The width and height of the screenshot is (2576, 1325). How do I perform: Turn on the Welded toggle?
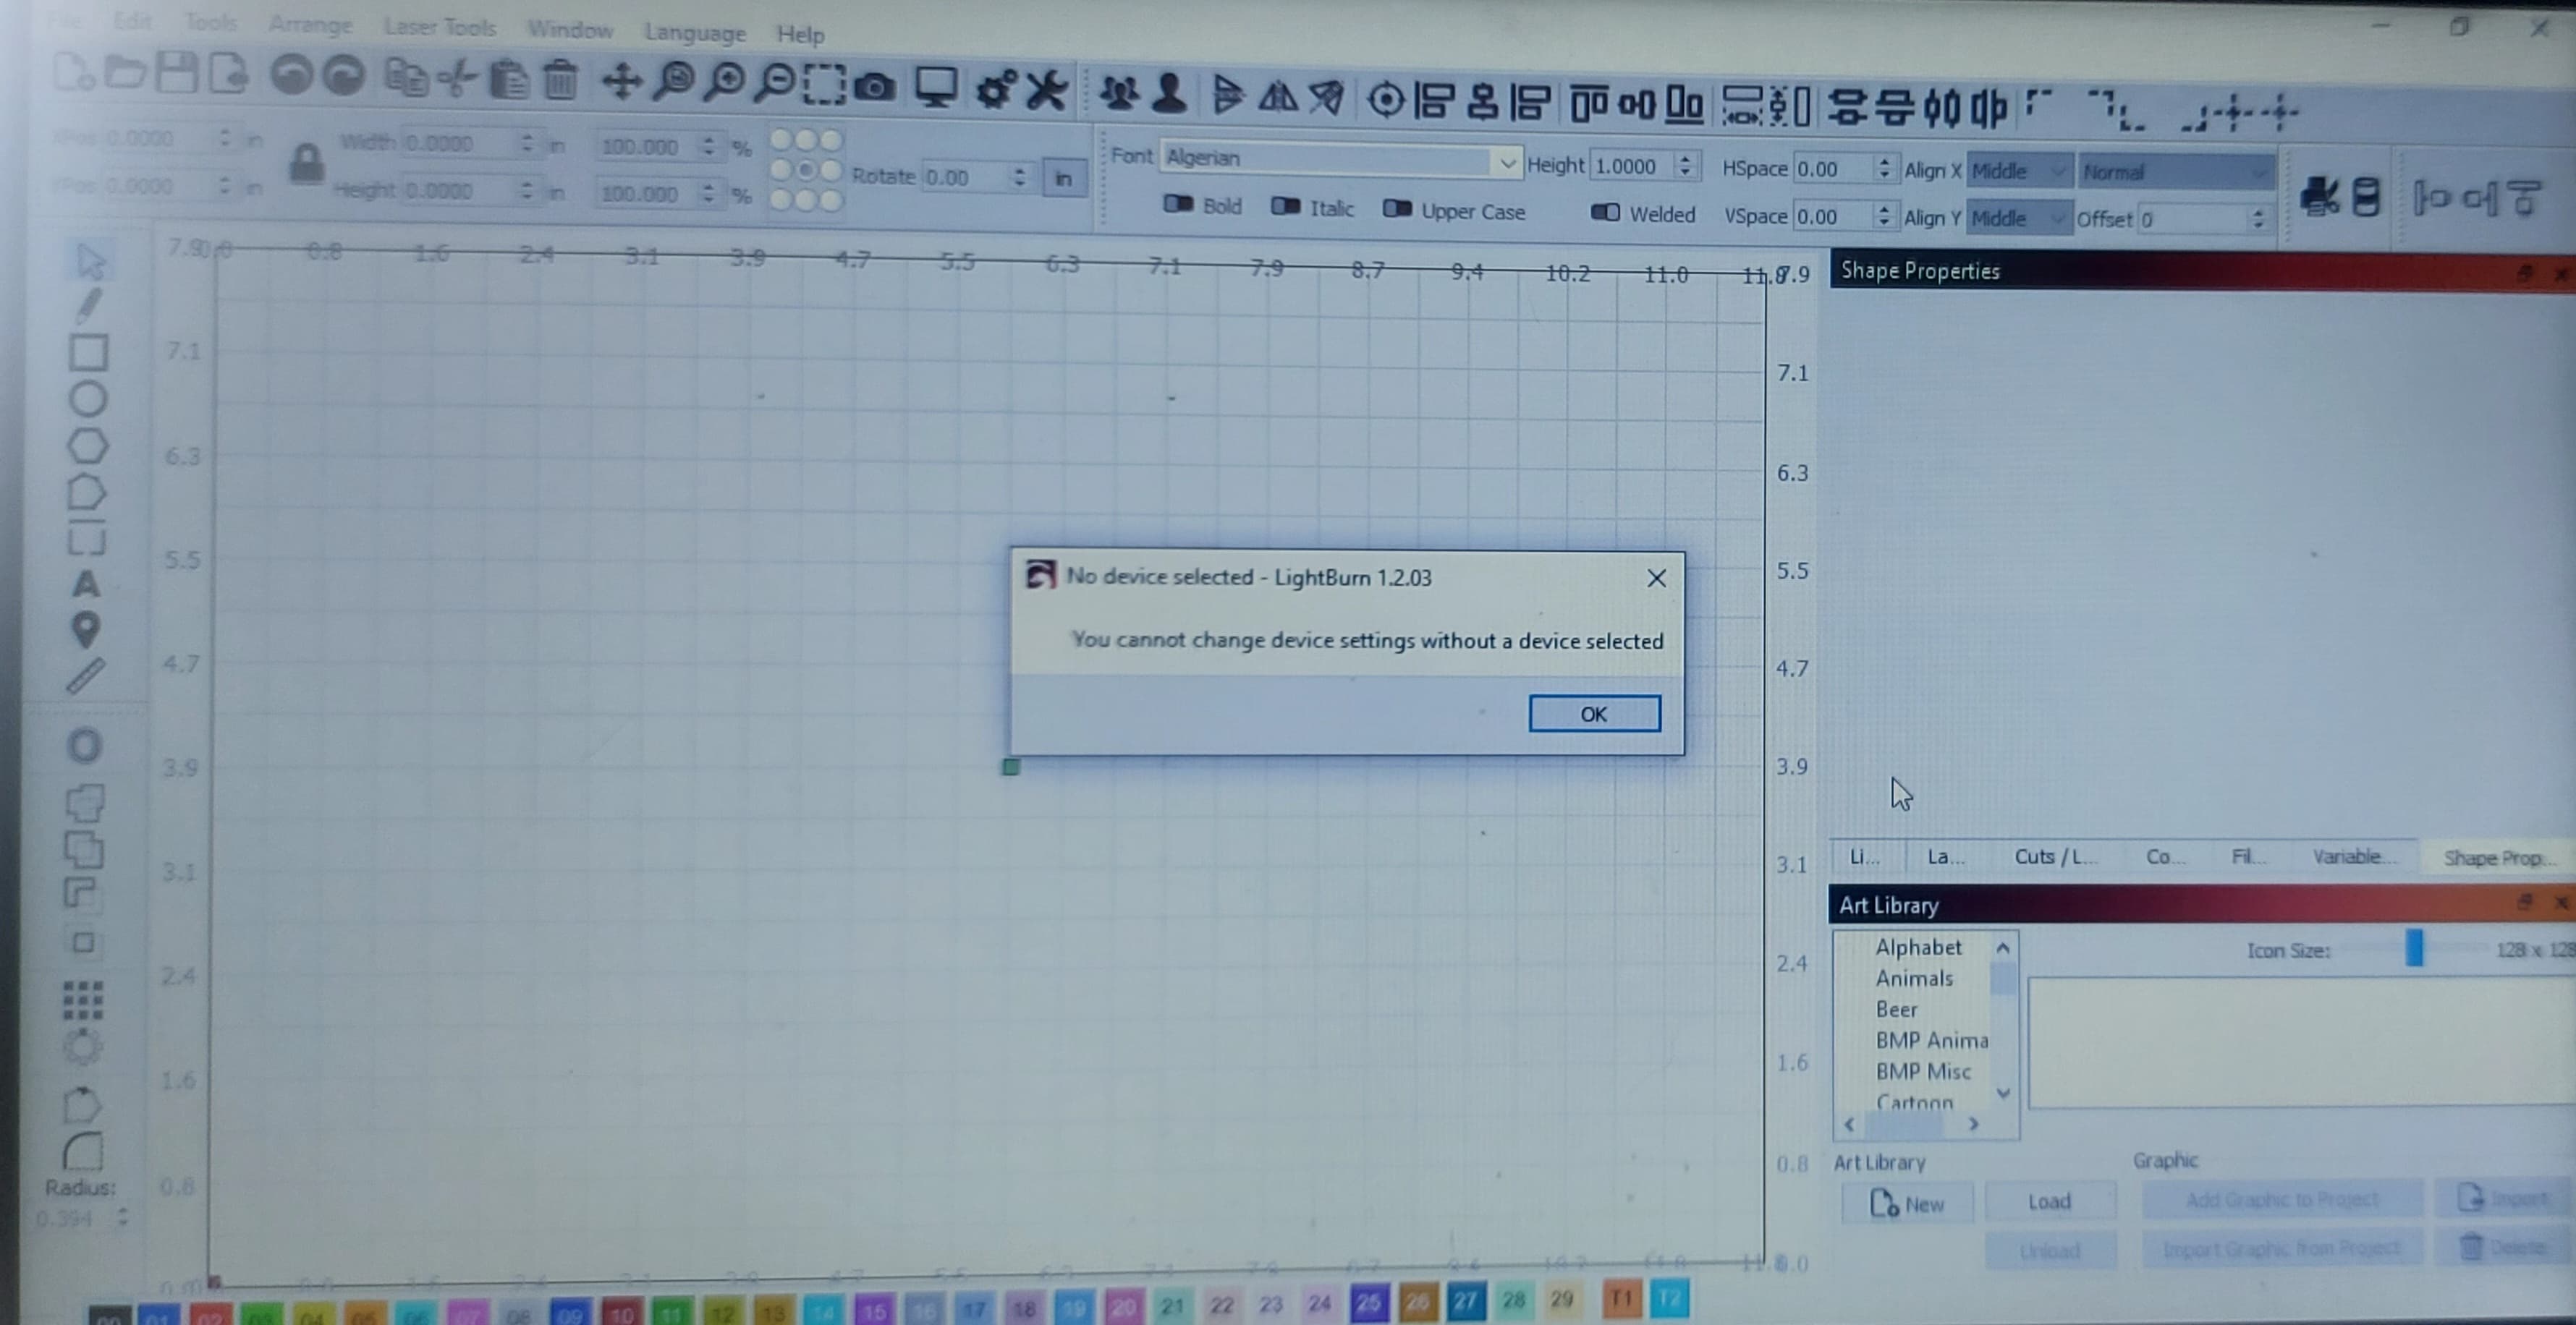click(1605, 213)
